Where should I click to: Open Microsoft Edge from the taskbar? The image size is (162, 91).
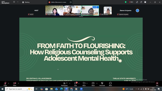pyautogui.click(x=61, y=89)
